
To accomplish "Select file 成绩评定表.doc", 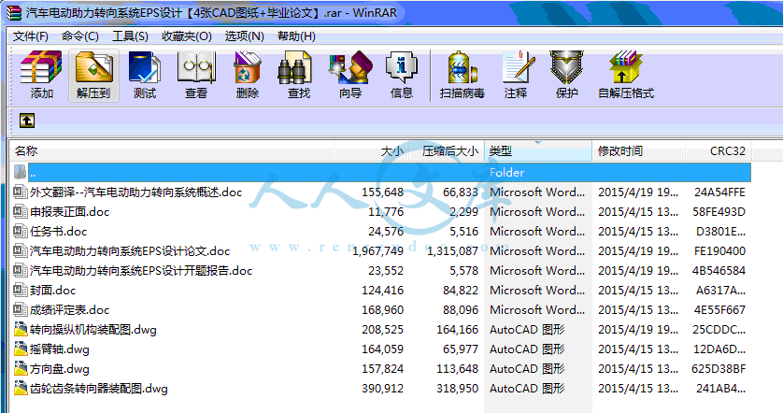I will click(x=69, y=309).
